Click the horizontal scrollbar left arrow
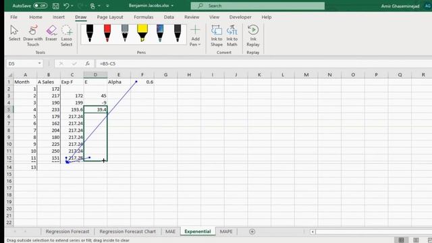Image resolution: width=432 pixels, height=243 pixels. coord(313,232)
